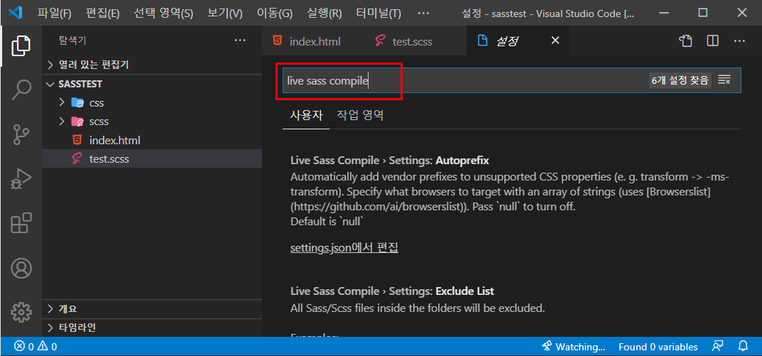Minimize the VS Code window
The height and width of the screenshot is (356, 762).
point(663,13)
